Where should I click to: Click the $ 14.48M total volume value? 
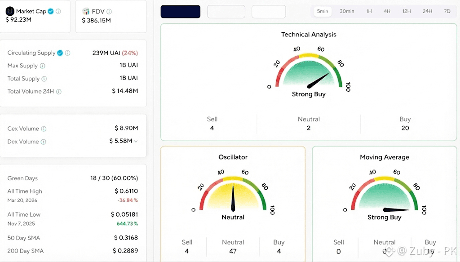[x=125, y=91]
